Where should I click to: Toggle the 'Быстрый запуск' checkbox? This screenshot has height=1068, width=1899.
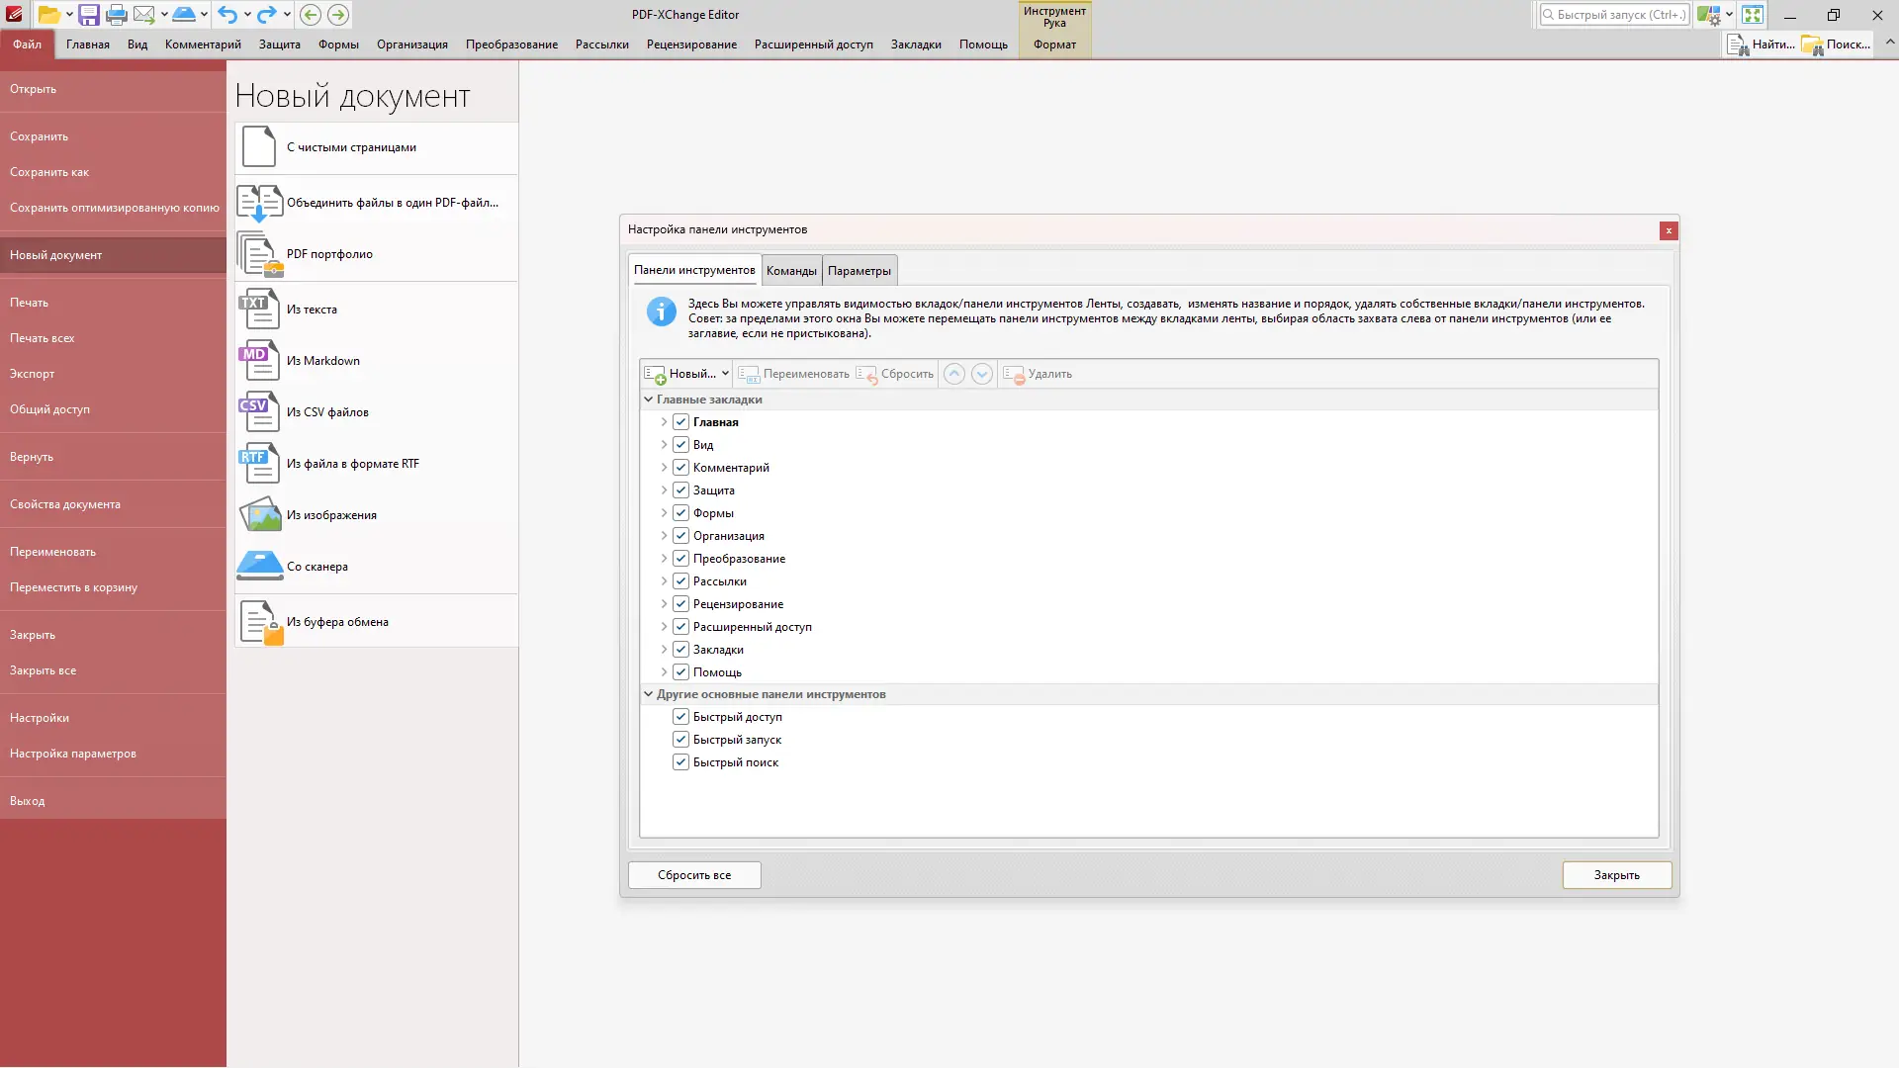pos(680,740)
